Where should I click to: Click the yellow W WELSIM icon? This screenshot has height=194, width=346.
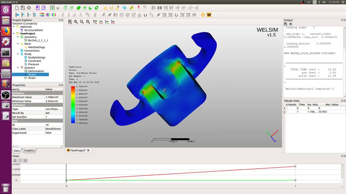(209, 15)
